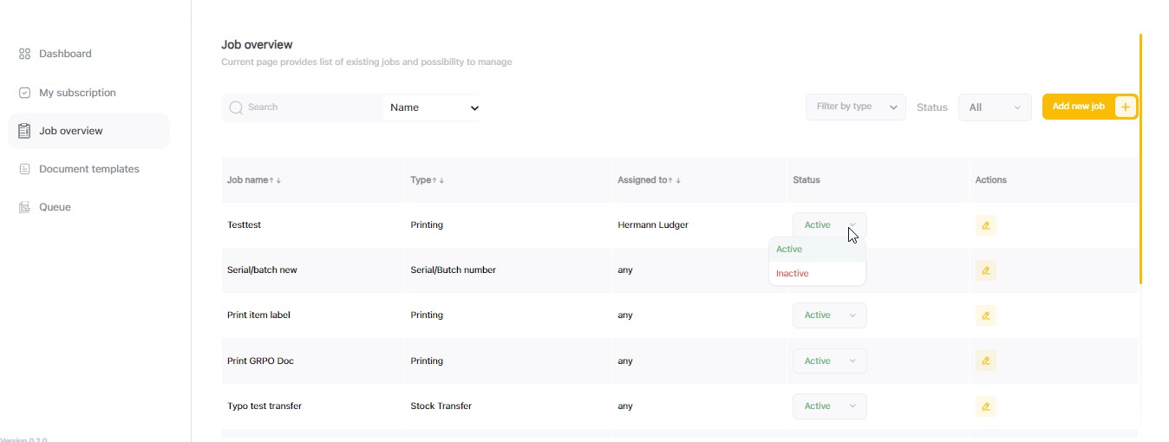
Task: Edit the Print item label job
Action: 985,315
